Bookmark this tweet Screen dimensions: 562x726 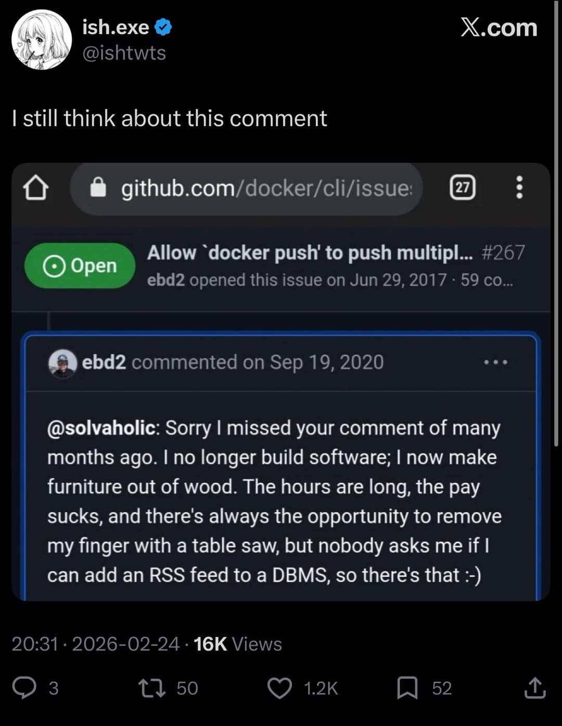coord(407,688)
